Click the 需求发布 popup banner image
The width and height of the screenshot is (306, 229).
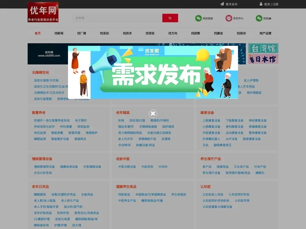[x=153, y=72]
